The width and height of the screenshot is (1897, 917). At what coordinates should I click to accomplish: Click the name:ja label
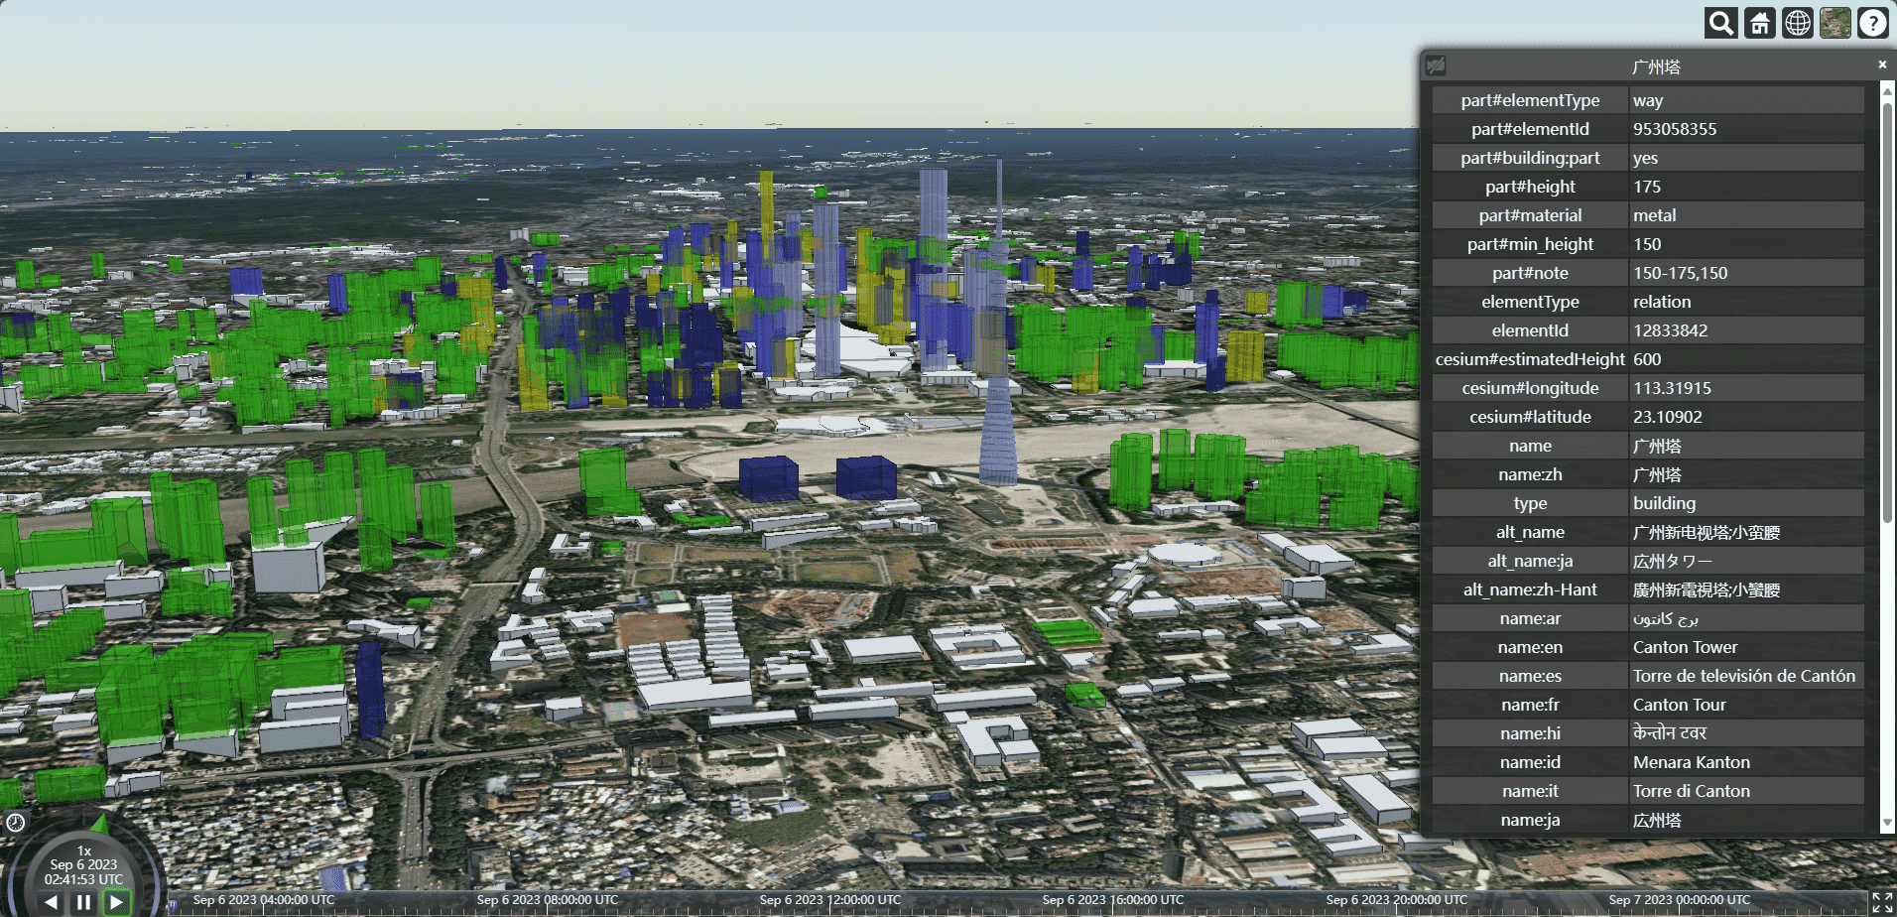1530,820
